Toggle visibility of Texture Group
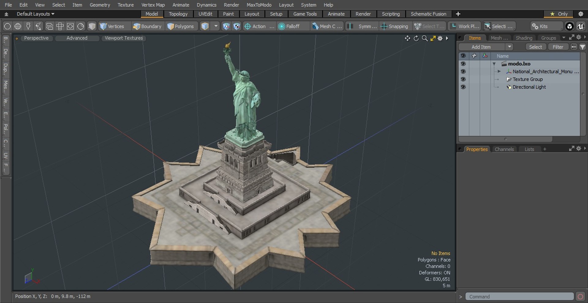This screenshot has width=588, height=303. (x=463, y=79)
